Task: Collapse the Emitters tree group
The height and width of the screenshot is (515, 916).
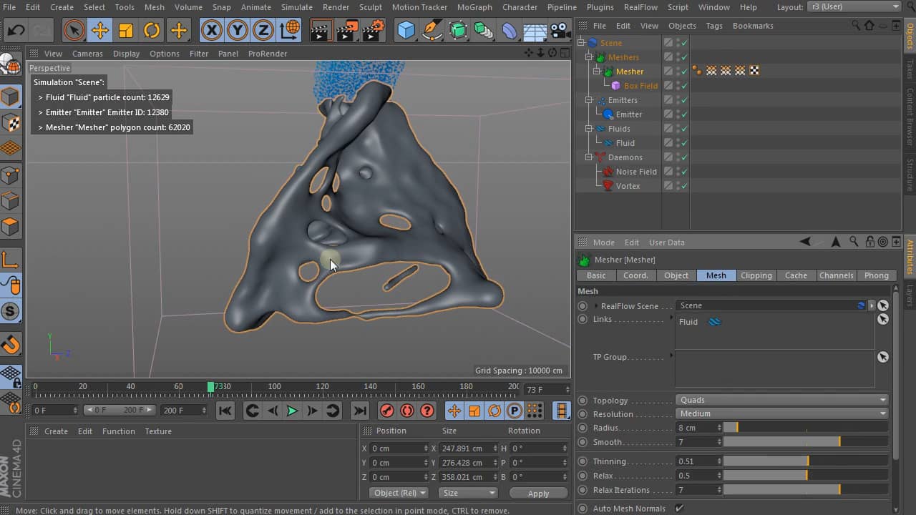Action: pos(589,100)
